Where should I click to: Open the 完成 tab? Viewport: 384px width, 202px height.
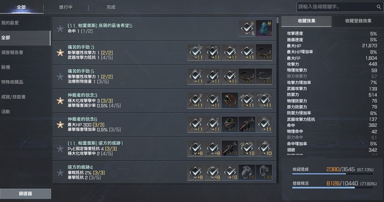[x=111, y=7]
